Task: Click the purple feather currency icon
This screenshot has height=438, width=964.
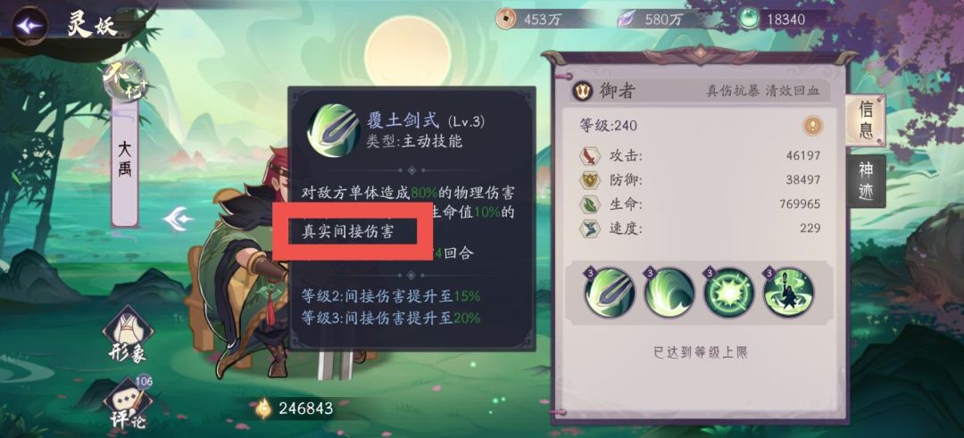Action: (627, 19)
